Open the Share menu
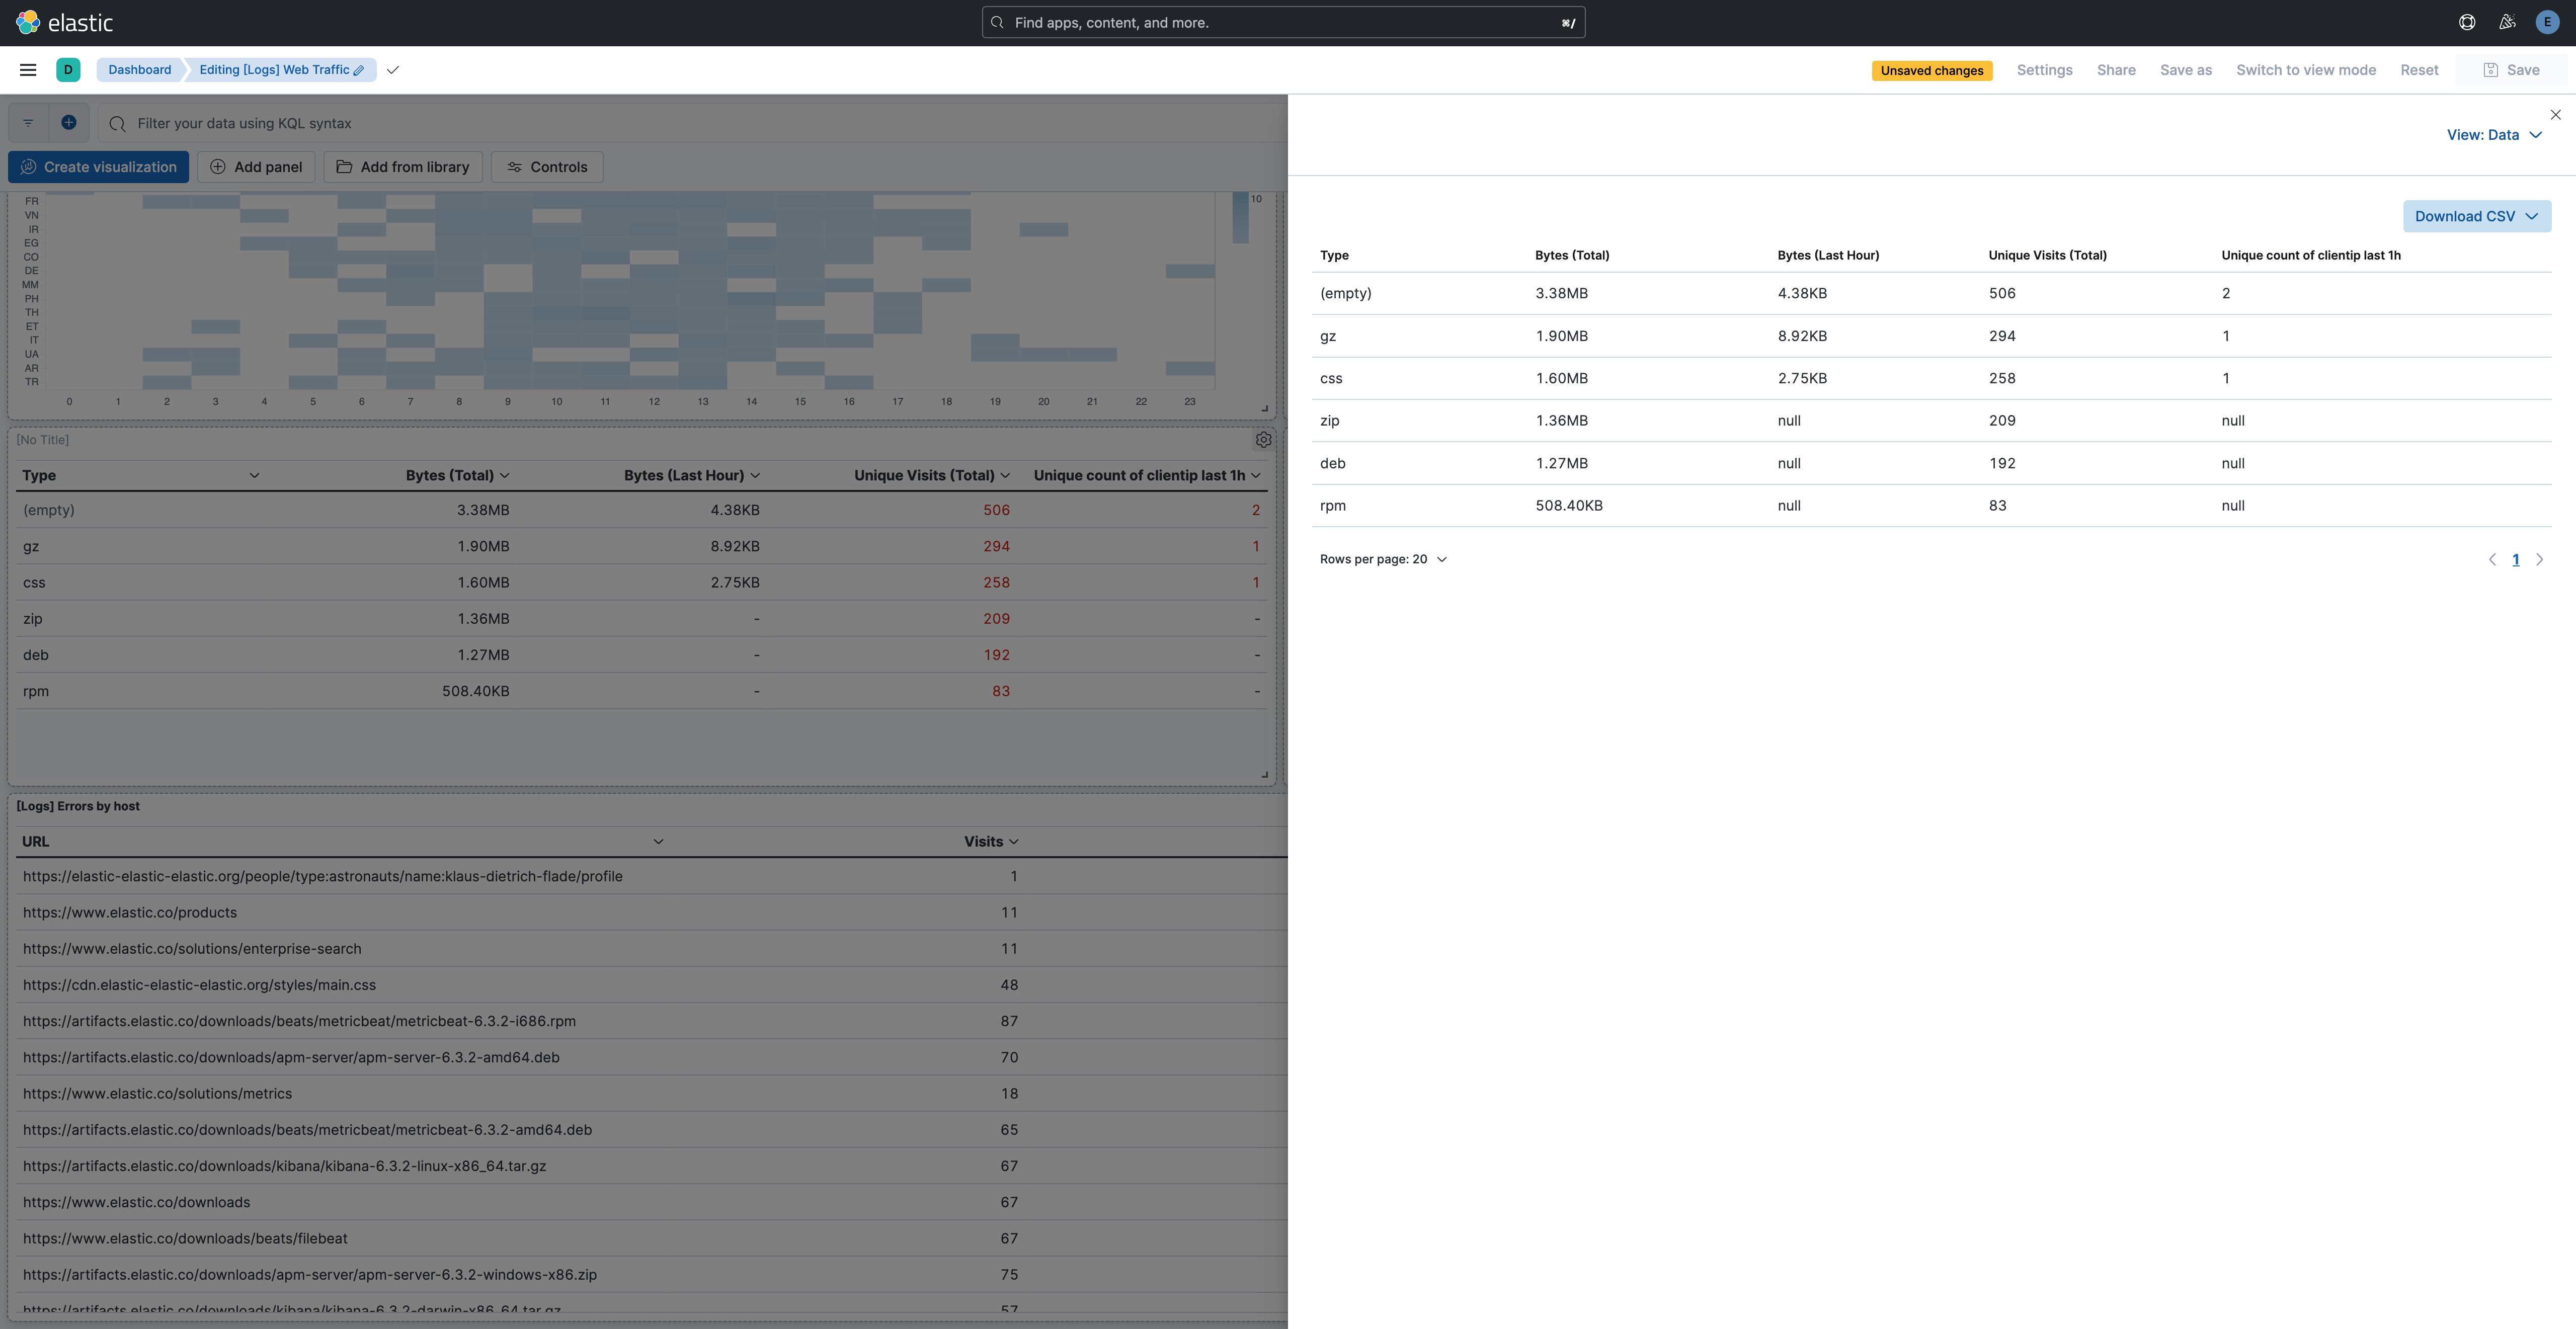 2115,69
